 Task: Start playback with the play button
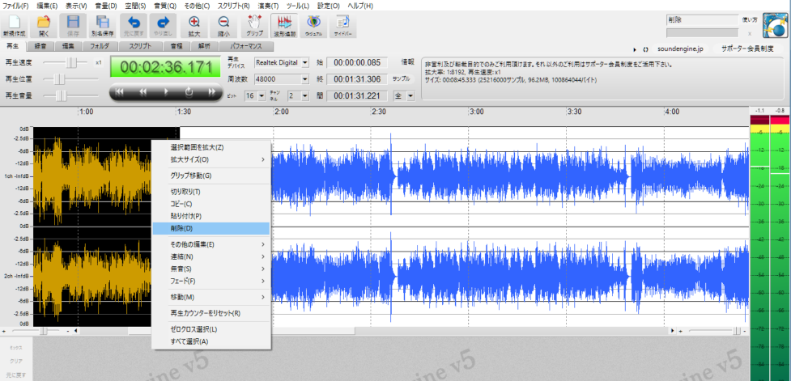(167, 91)
